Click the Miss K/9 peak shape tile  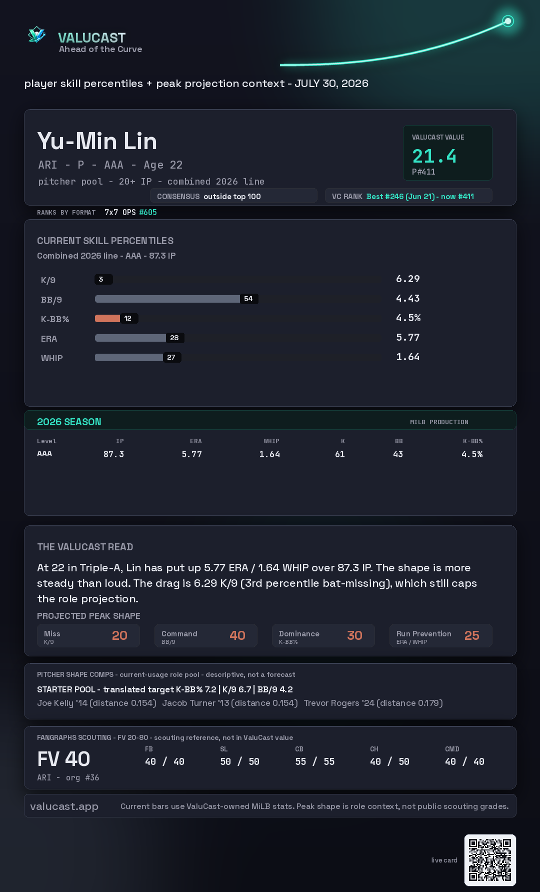click(x=88, y=635)
